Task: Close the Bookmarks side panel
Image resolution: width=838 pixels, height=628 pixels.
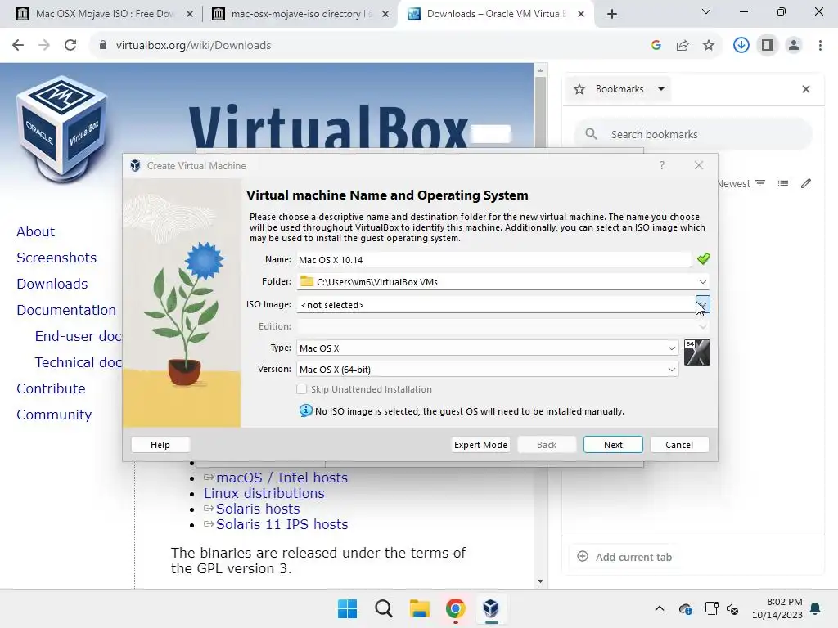Action: pos(806,89)
